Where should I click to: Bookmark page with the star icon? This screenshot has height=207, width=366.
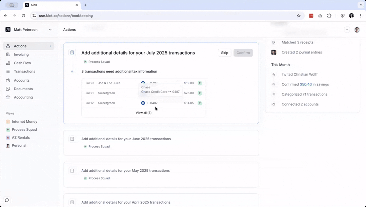coord(299,16)
